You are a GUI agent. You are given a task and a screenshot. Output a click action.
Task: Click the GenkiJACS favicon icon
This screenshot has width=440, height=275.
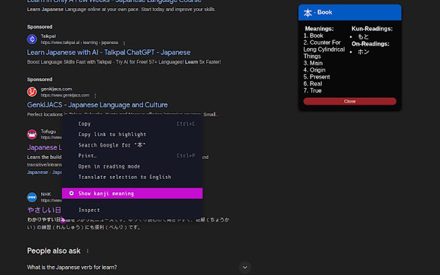coord(32,91)
